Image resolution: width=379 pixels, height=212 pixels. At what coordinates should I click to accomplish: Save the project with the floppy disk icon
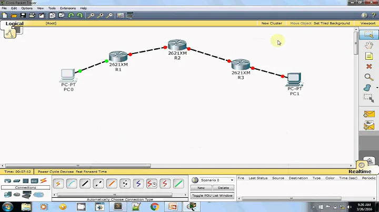point(23,16)
